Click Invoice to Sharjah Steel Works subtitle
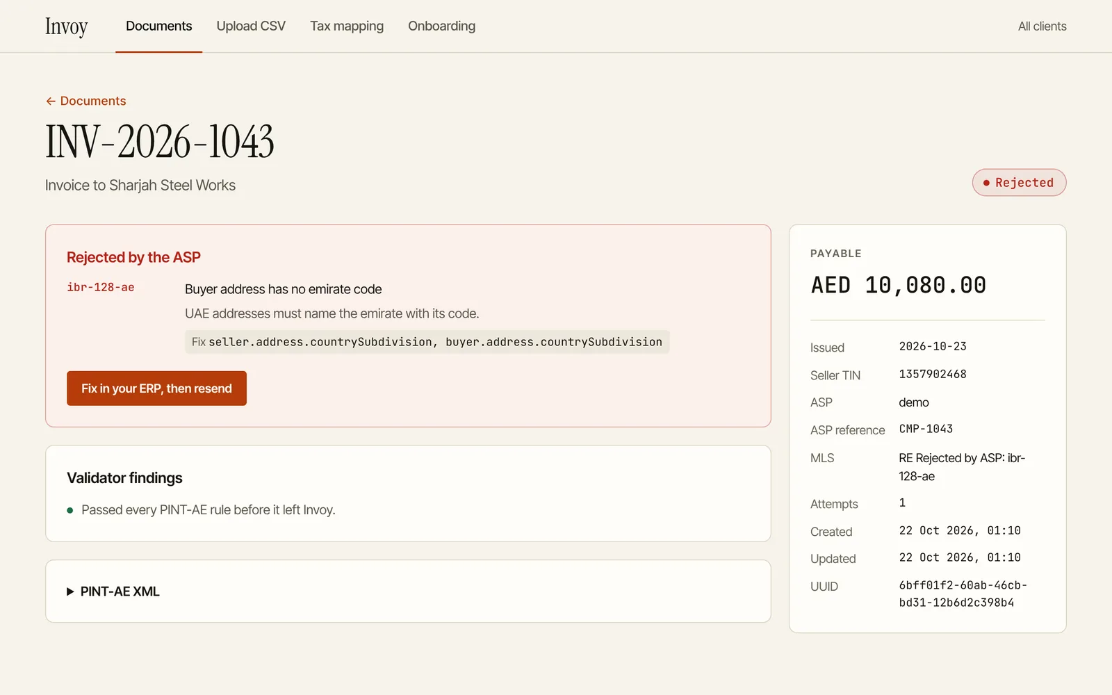1112x695 pixels. click(x=140, y=186)
